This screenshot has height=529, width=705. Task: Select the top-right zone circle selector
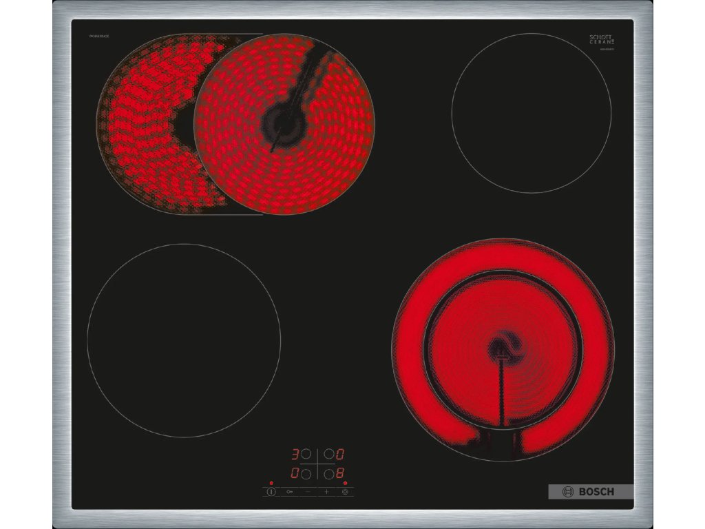pos(329,455)
